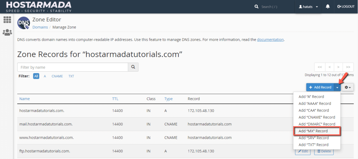Go to last page button >>

click(x=348, y=67)
